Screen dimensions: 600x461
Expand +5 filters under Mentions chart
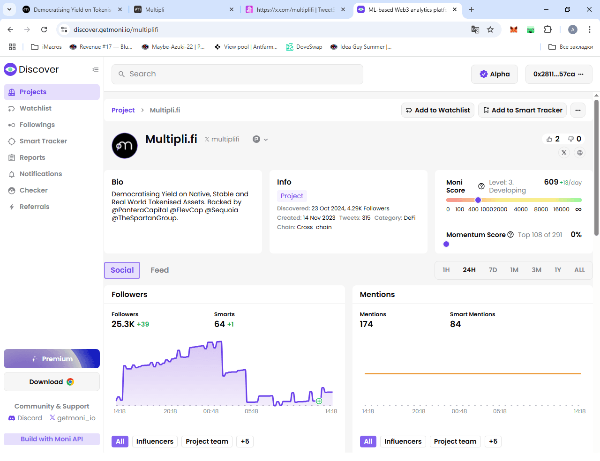coord(493,441)
